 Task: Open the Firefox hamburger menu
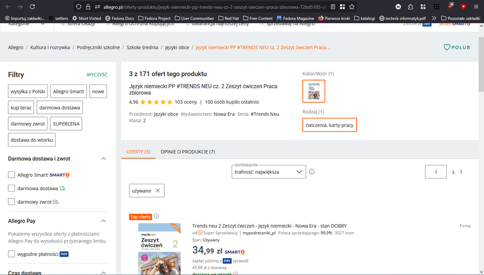pos(476,7)
